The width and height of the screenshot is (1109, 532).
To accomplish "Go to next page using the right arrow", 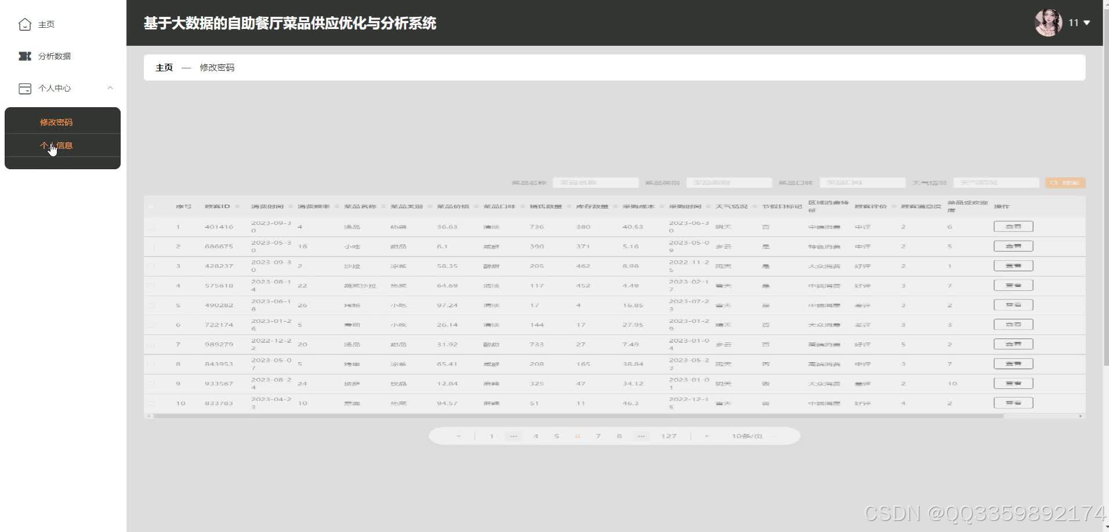I will click(706, 436).
